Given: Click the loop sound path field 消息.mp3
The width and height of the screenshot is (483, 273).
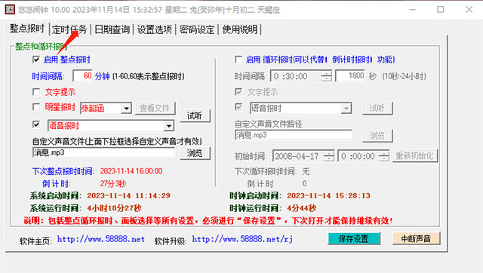Looking at the screenshot, I should pos(294,135).
